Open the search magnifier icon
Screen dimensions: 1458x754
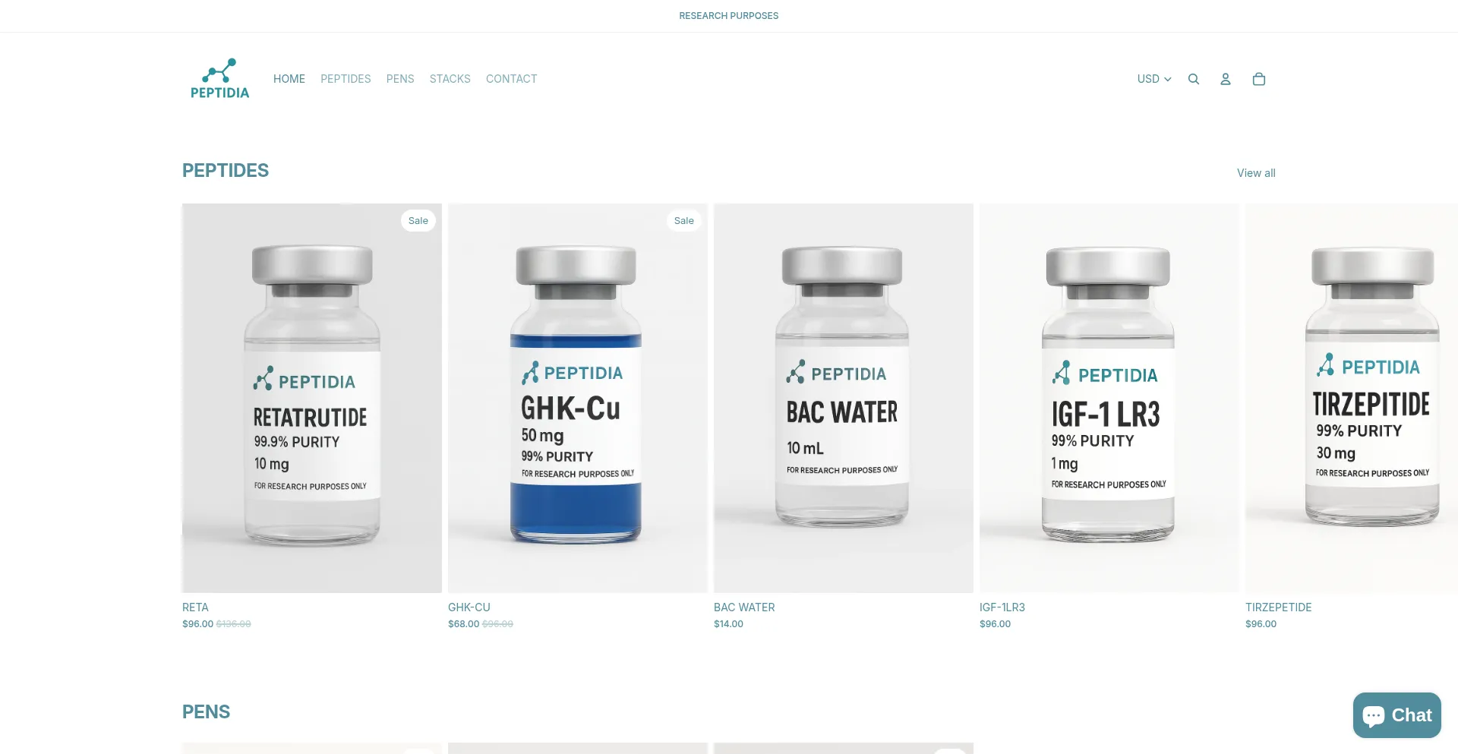(x=1194, y=79)
